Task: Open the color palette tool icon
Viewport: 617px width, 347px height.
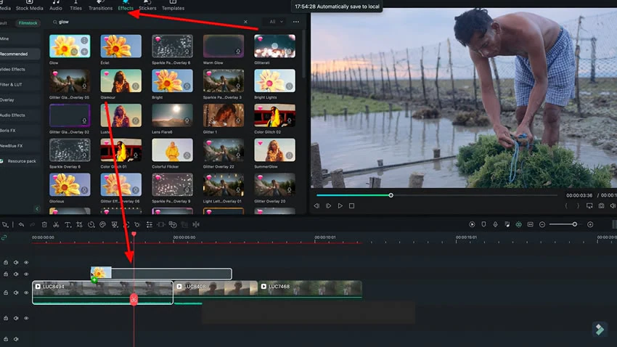Action: (102, 224)
